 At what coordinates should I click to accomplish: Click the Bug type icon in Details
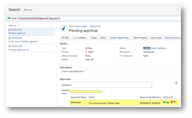click(86, 48)
